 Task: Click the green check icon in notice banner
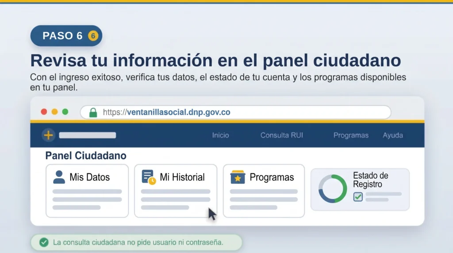click(44, 242)
